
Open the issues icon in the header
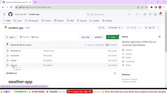(145, 14)
